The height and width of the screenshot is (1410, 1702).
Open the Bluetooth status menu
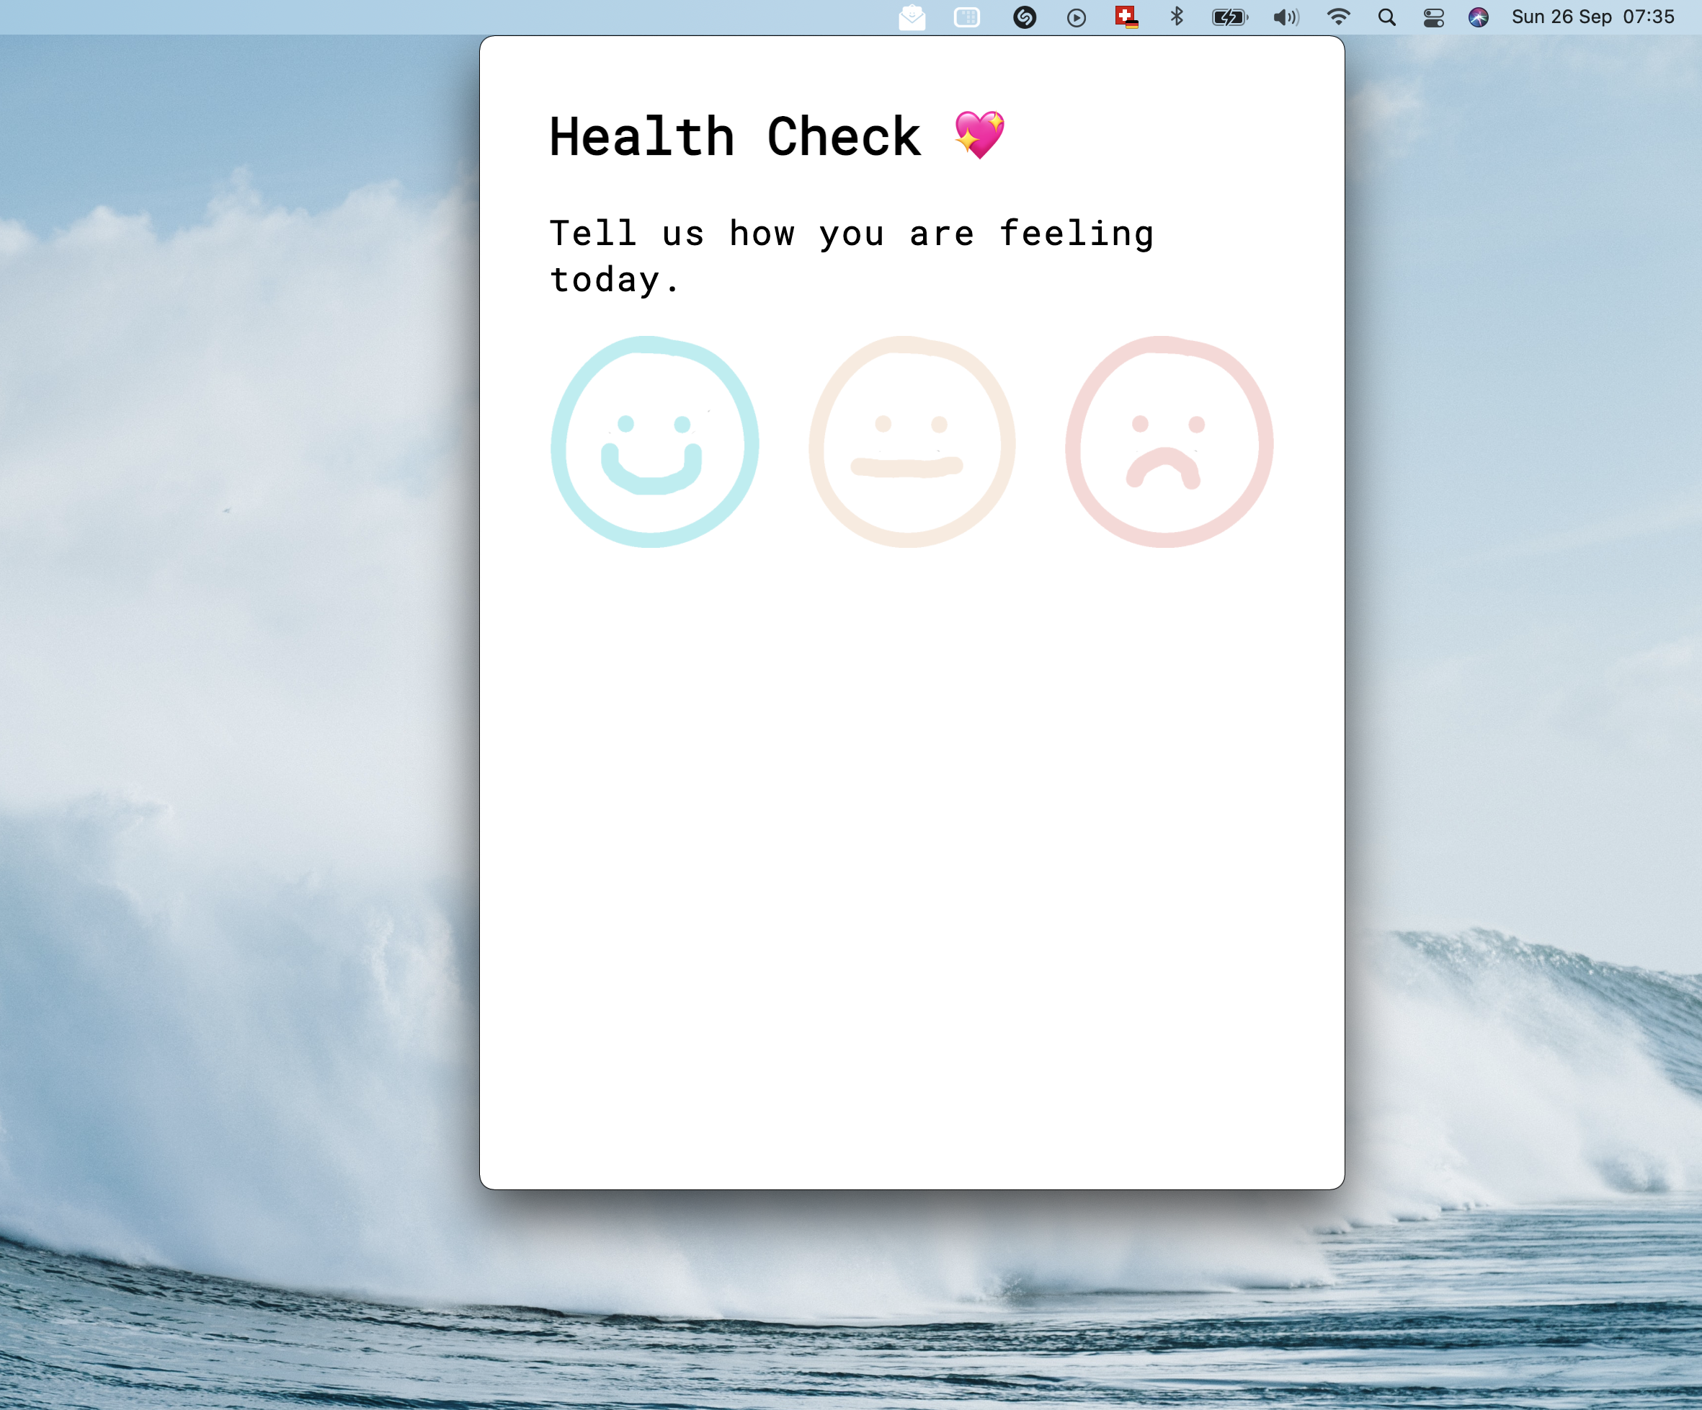pos(1177,17)
